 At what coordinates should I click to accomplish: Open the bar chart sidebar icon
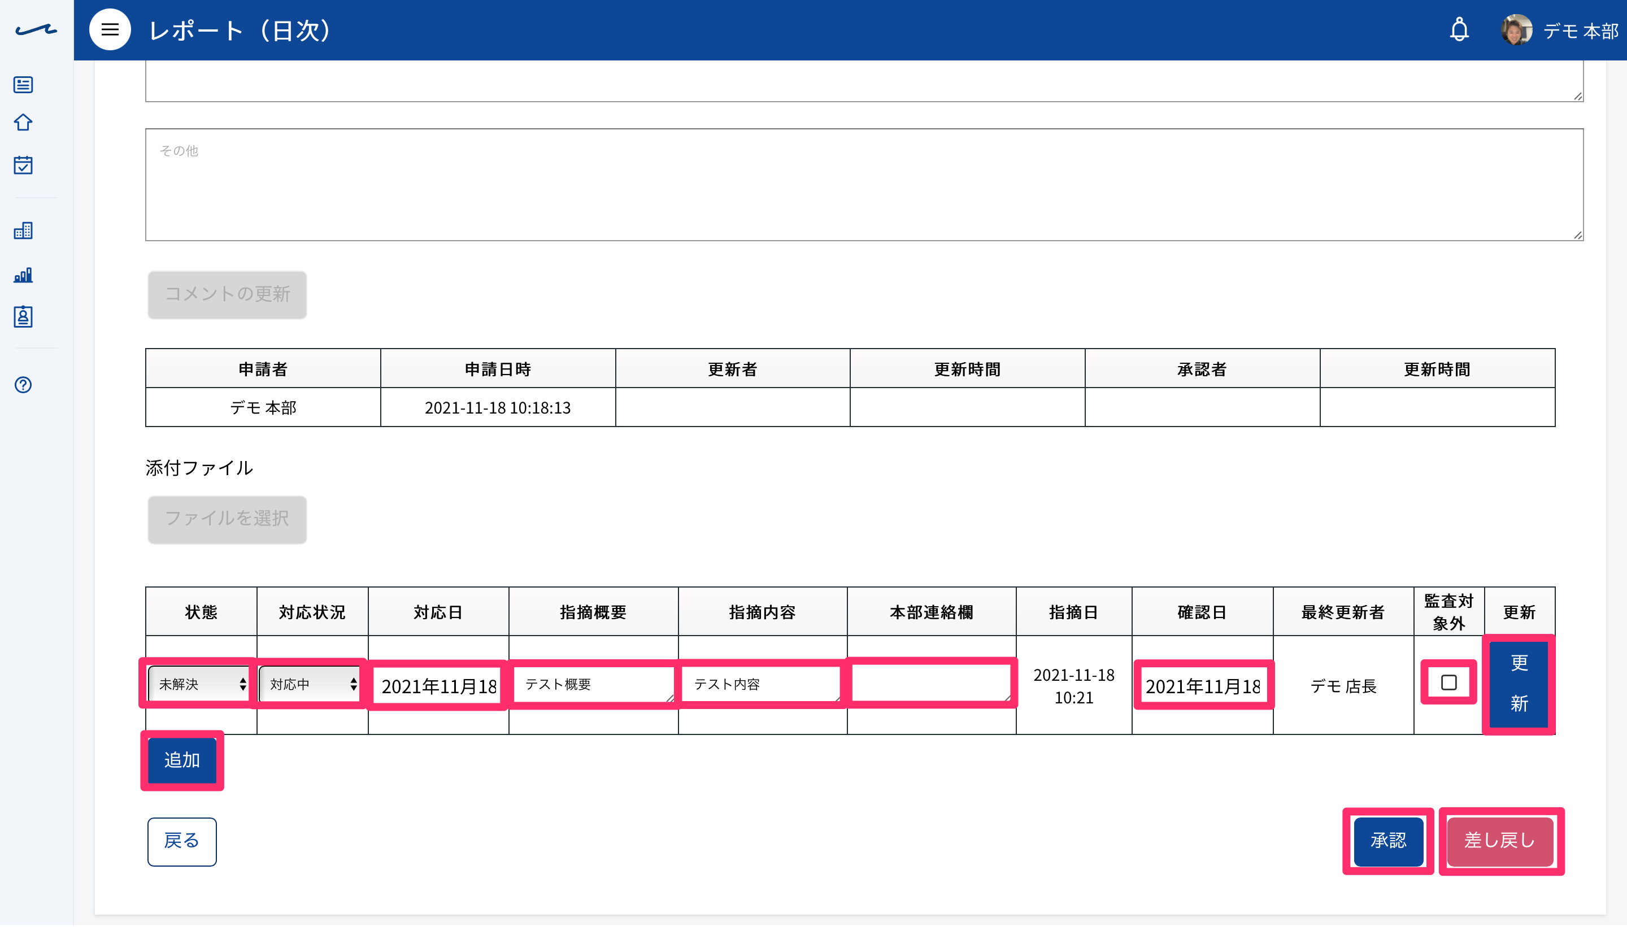click(23, 275)
